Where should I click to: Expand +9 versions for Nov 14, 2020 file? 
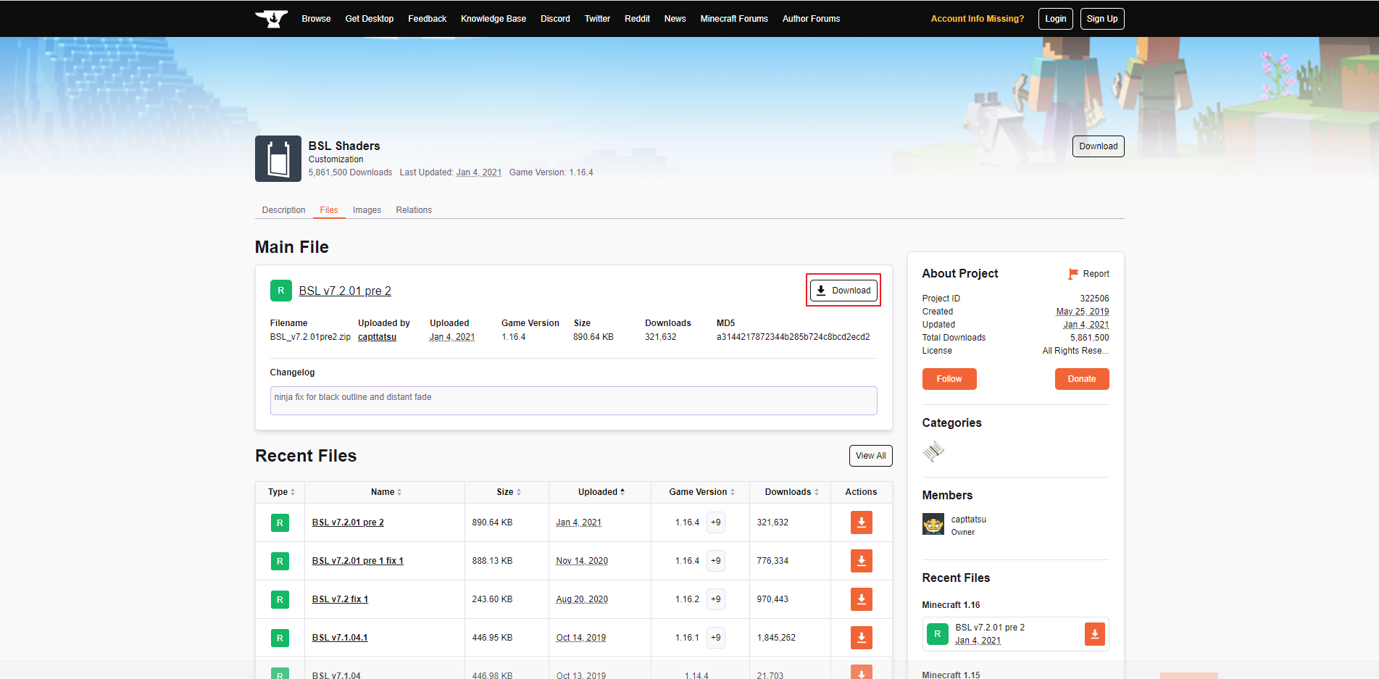click(x=716, y=561)
